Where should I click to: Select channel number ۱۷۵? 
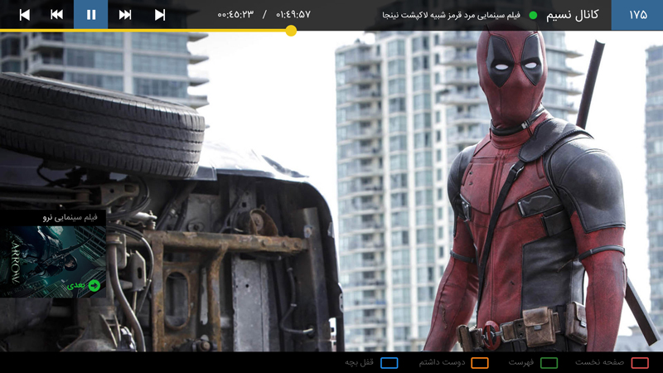pos(637,15)
